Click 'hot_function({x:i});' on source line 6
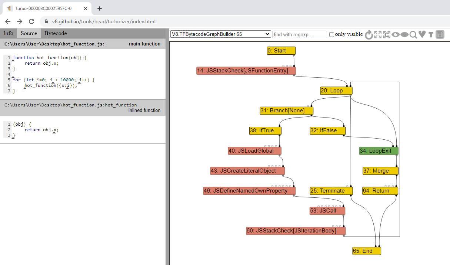 click(x=51, y=85)
